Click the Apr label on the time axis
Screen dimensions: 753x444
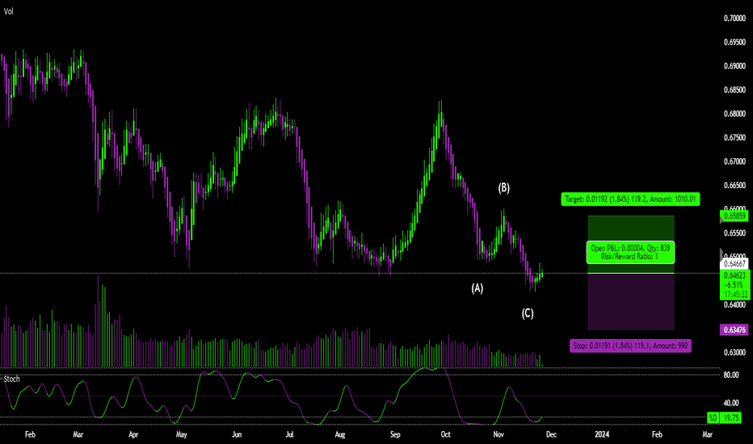(133, 434)
